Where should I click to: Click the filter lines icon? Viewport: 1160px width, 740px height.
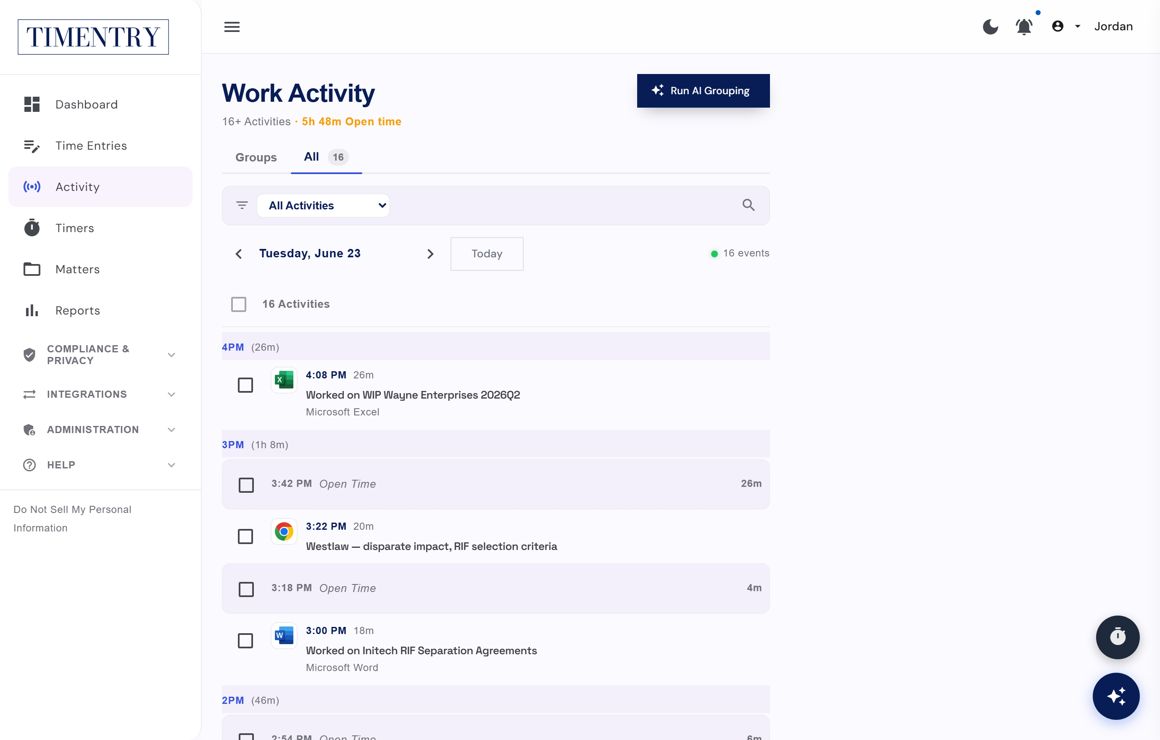click(x=243, y=206)
